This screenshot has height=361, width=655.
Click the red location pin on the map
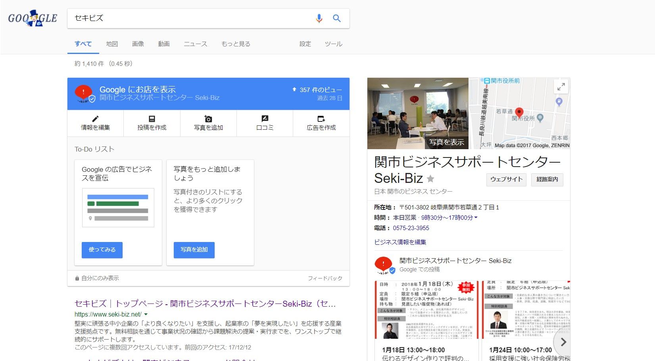click(x=519, y=113)
